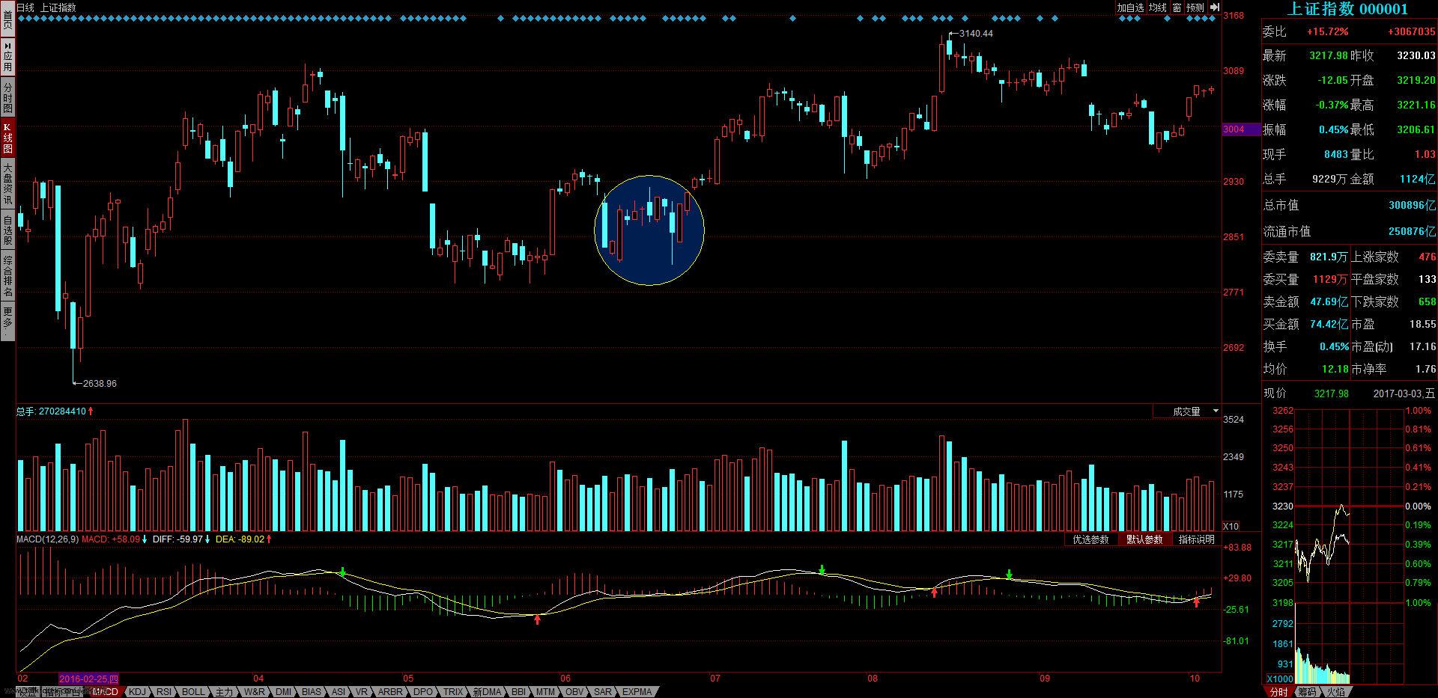Click the 昨收 value 3230.03

tap(1416, 56)
